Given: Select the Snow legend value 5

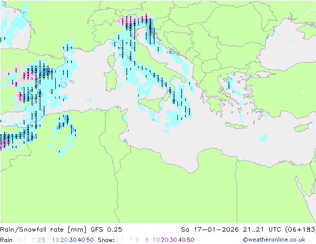Looking at the screenshot, I should (x=147, y=240).
